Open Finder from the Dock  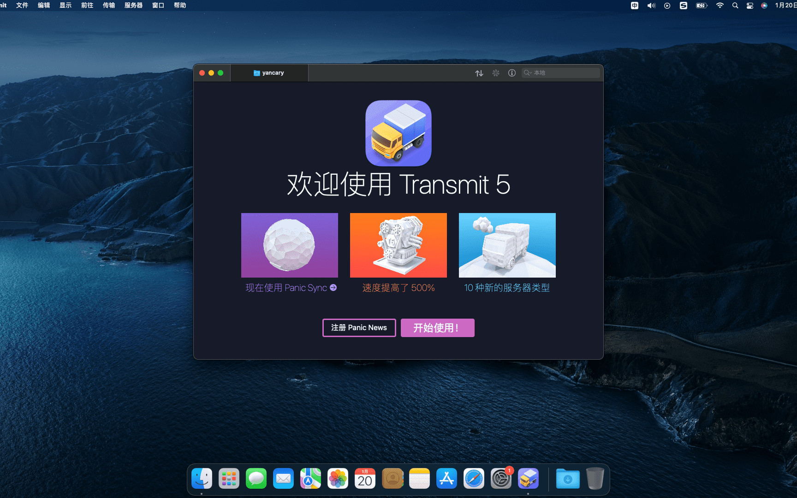coord(202,479)
